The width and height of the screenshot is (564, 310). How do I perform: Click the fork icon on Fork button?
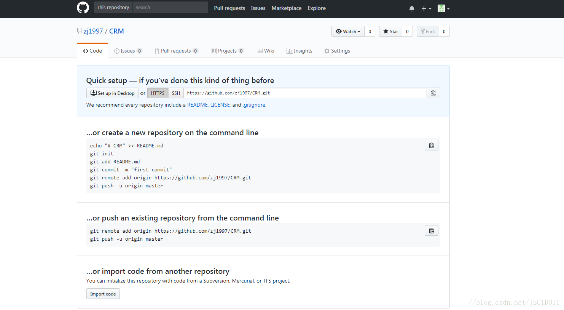[423, 31]
